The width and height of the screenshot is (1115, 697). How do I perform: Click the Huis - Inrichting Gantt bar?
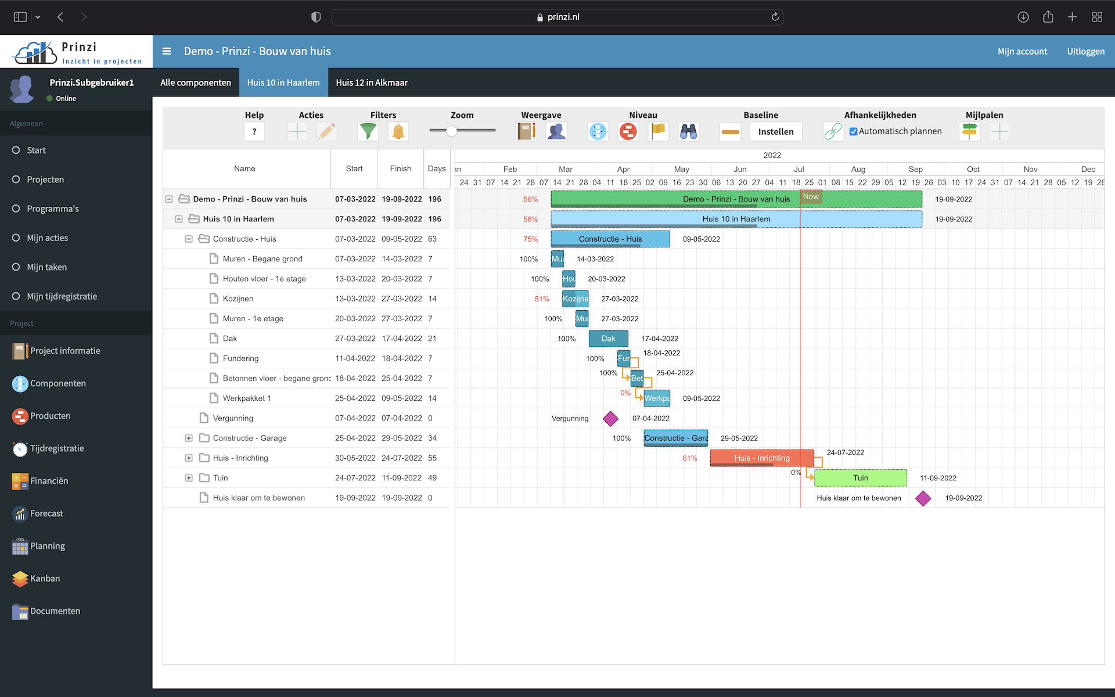click(x=762, y=458)
